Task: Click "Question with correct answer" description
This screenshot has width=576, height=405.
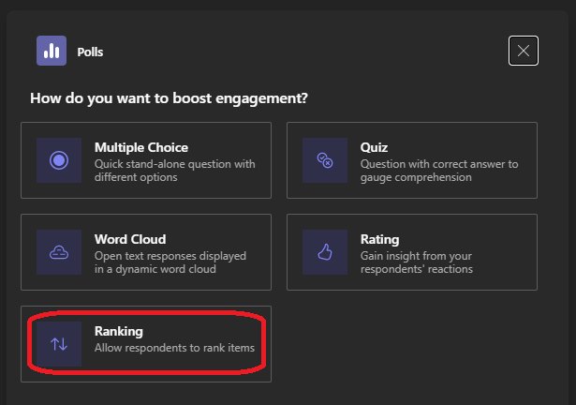Action: (x=438, y=164)
